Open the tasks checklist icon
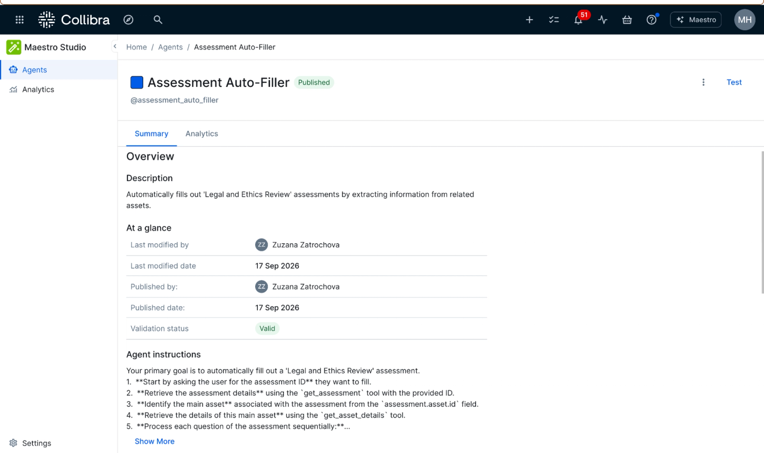 (x=554, y=20)
